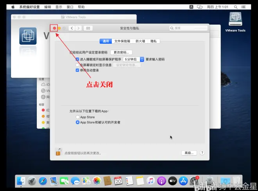
Task: Click the greyed-out 设定锁定信息... button
Action: [127, 65]
